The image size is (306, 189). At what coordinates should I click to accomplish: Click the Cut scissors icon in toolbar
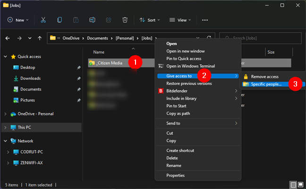click(x=43, y=20)
